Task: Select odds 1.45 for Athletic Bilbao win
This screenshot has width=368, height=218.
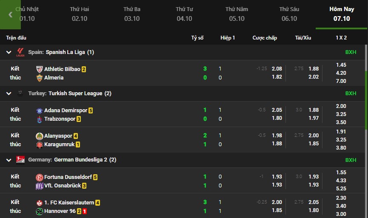Action: pos(341,65)
